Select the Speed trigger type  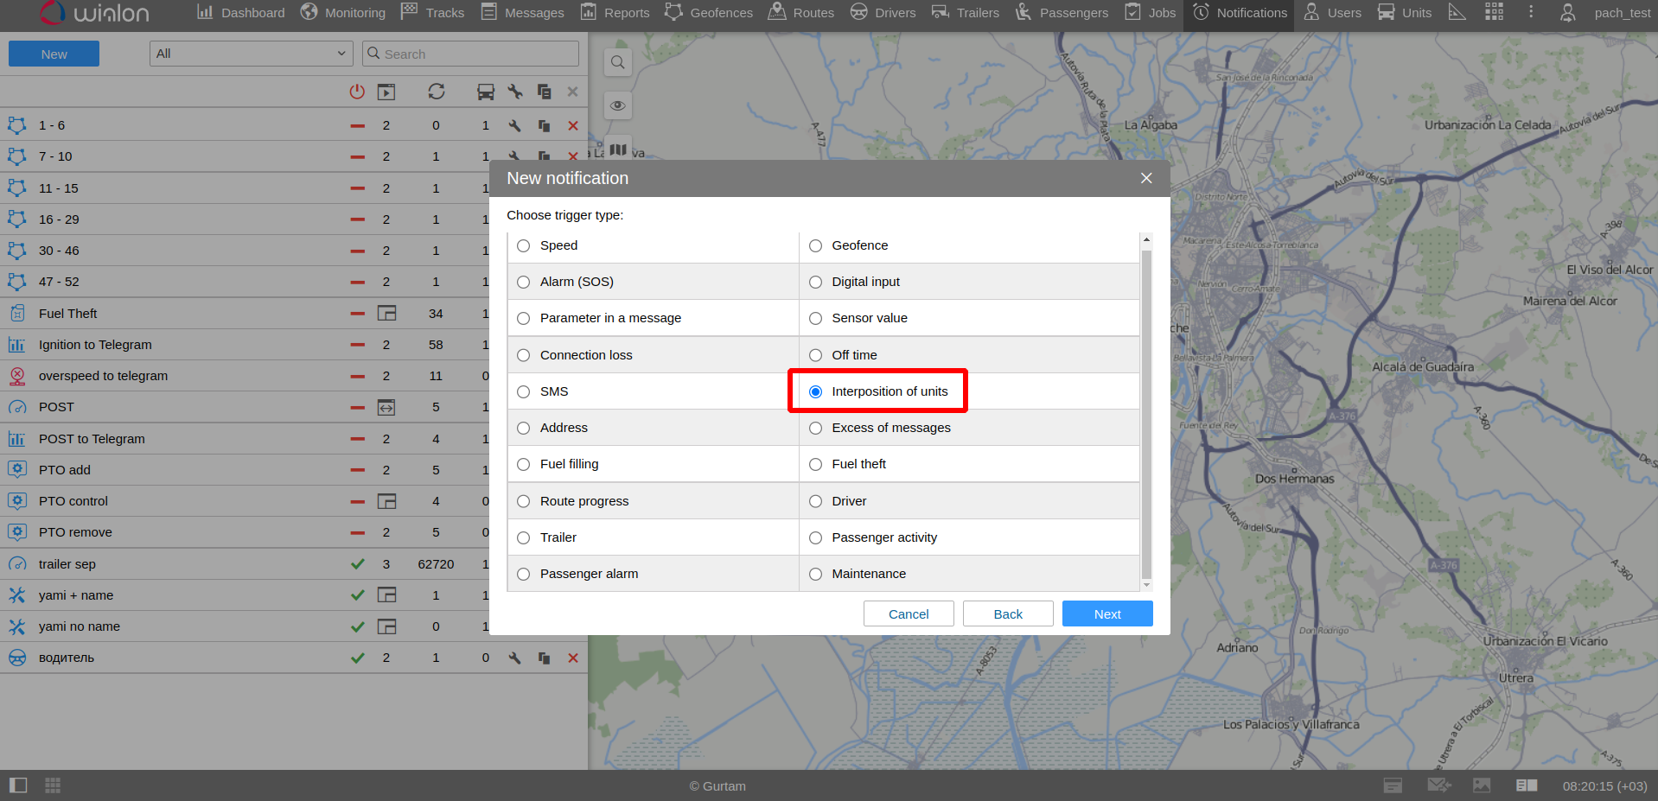(524, 246)
